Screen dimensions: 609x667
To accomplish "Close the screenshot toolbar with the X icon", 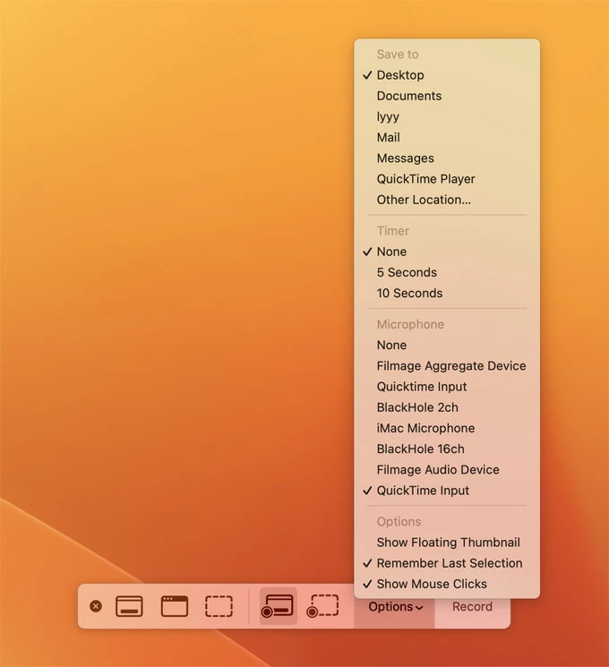I will [x=96, y=606].
